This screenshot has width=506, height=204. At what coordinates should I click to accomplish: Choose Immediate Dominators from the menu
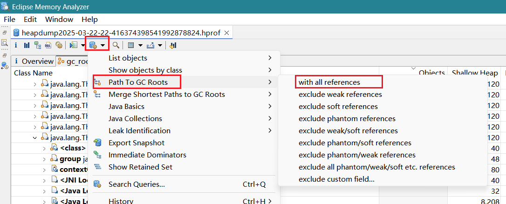pyautogui.click(x=184, y=155)
